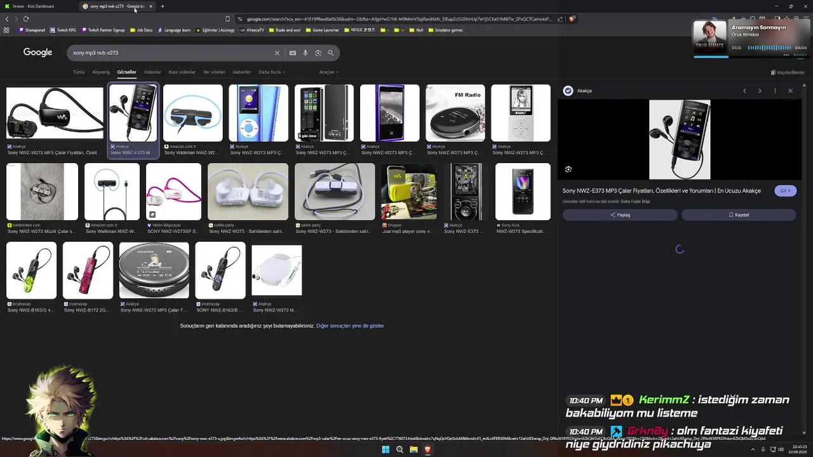Search inside image with Lens overlay icon
This screenshot has width=813, height=457.
(x=568, y=169)
